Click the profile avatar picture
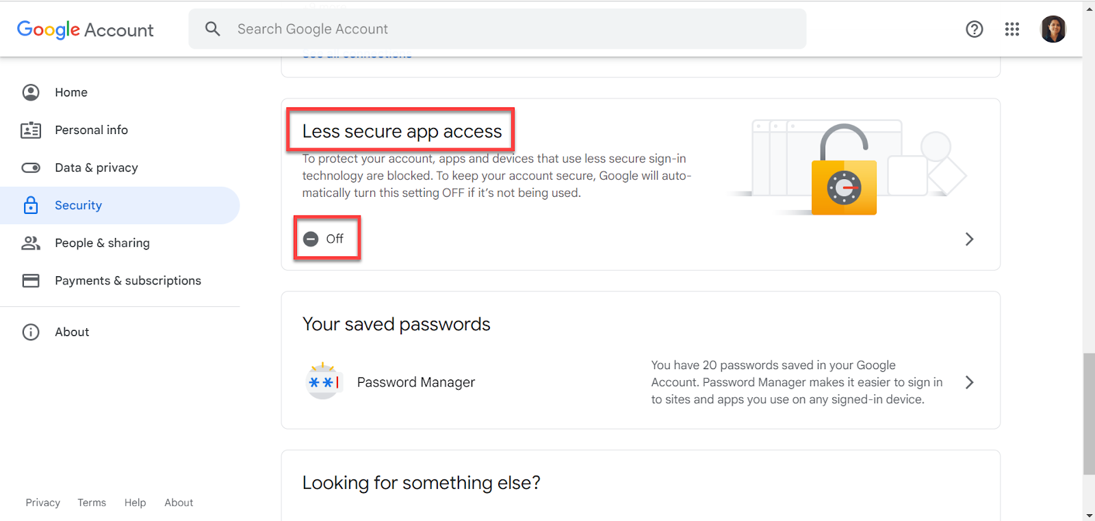Image resolution: width=1095 pixels, height=521 pixels. [x=1053, y=29]
